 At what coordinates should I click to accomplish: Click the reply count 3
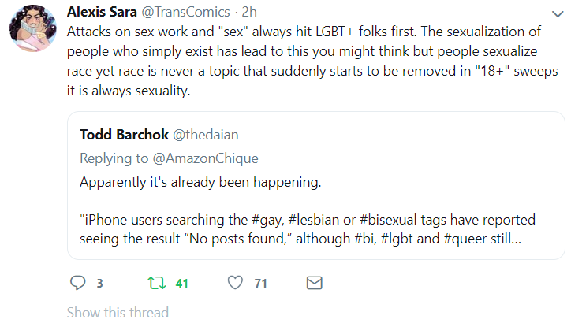coord(99,283)
